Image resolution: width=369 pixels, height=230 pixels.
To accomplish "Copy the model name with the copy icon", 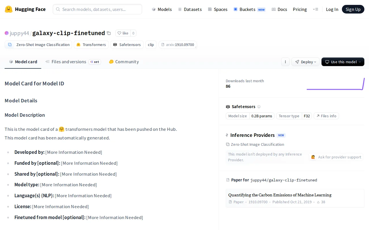I will (x=109, y=33).
